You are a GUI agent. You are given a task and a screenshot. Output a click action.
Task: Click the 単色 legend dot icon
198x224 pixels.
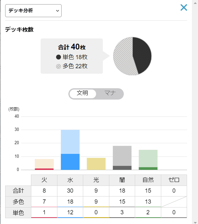(58, 57)
